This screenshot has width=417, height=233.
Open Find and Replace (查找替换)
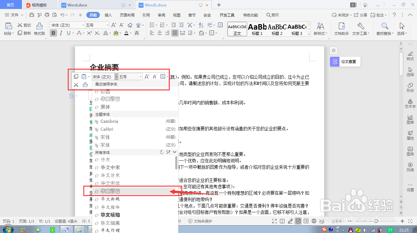click(385, 29)
